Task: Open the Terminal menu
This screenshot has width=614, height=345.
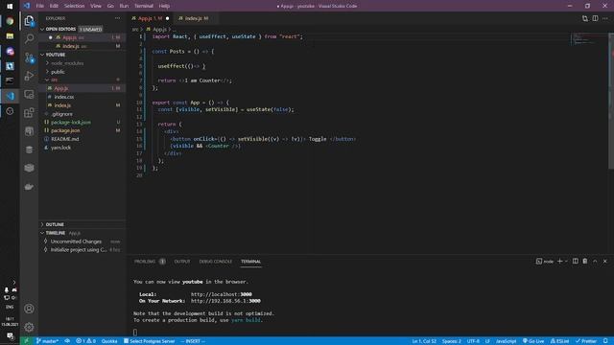Action: pos(144,6)
